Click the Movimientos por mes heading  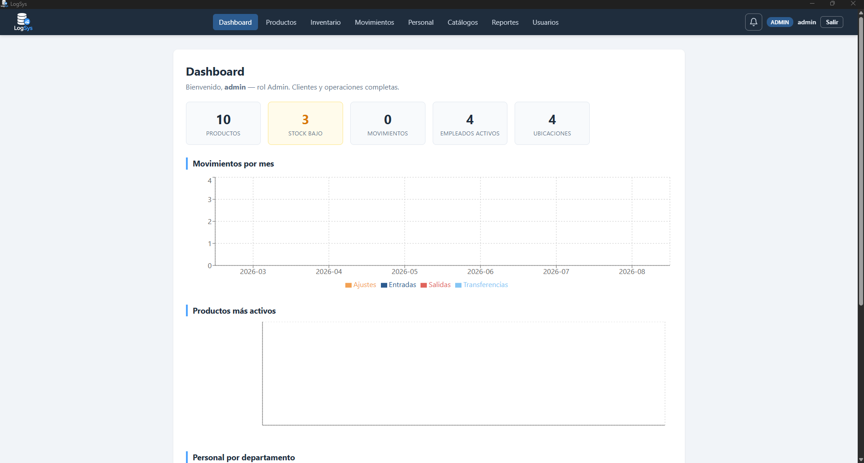[x=233, y=164]
